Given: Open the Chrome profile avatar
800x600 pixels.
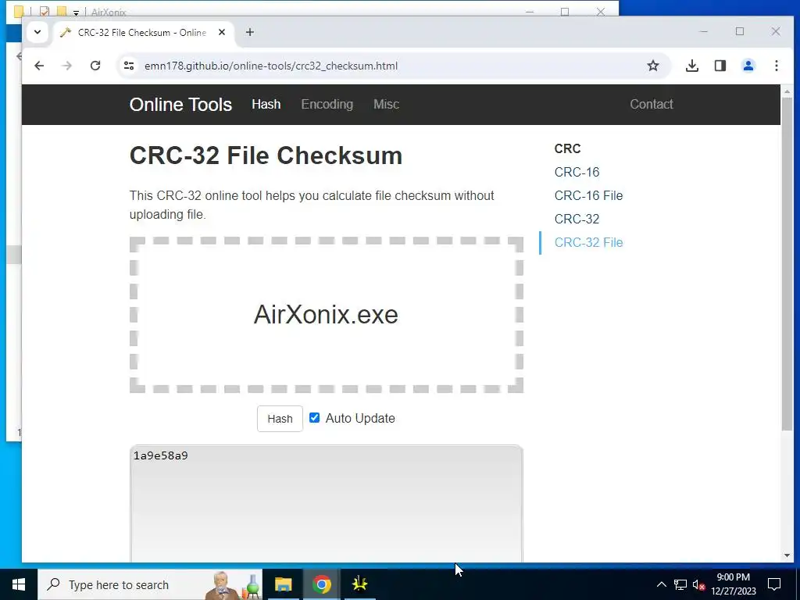Looking at the screenshot, I should (748, 66).
